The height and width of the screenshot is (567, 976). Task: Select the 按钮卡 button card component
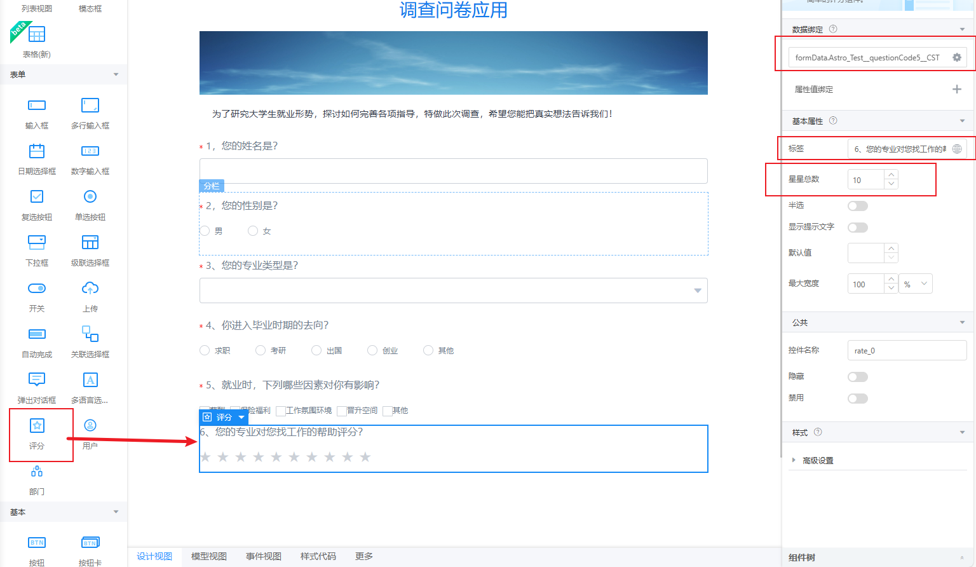pyautogui.click(x=90, y=543)
